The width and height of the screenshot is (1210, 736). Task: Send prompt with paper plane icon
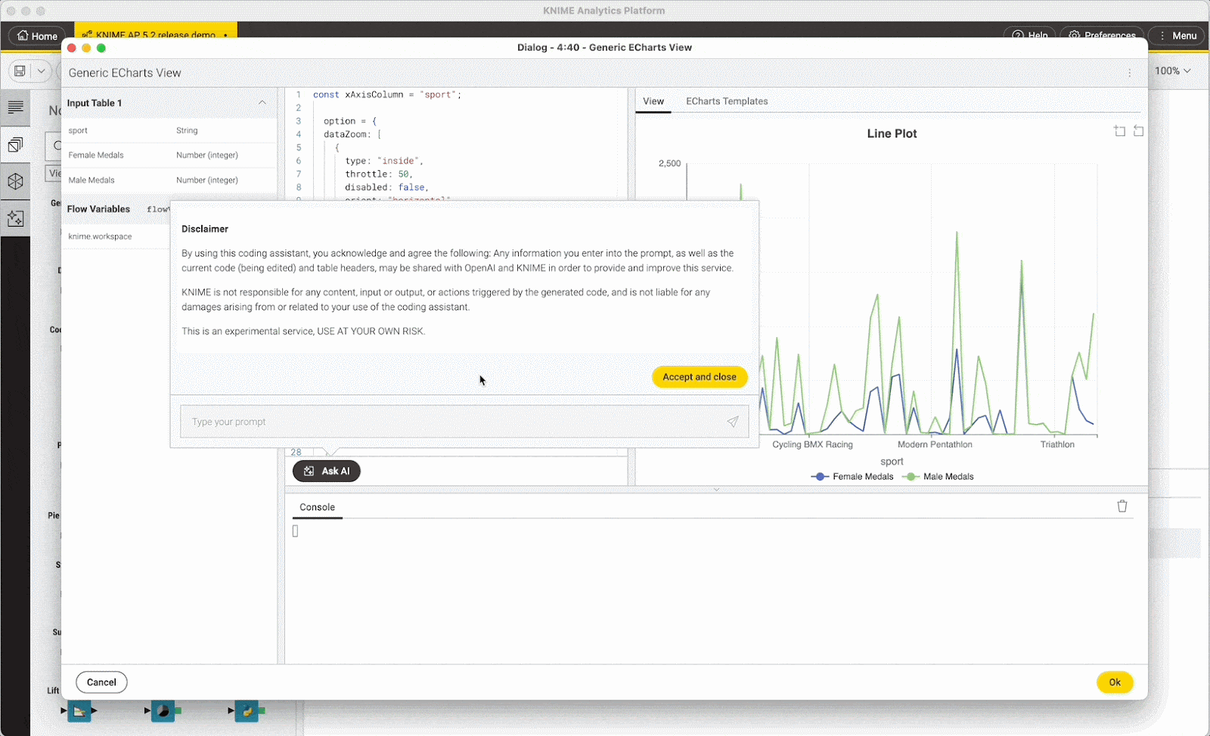[732, 422]
